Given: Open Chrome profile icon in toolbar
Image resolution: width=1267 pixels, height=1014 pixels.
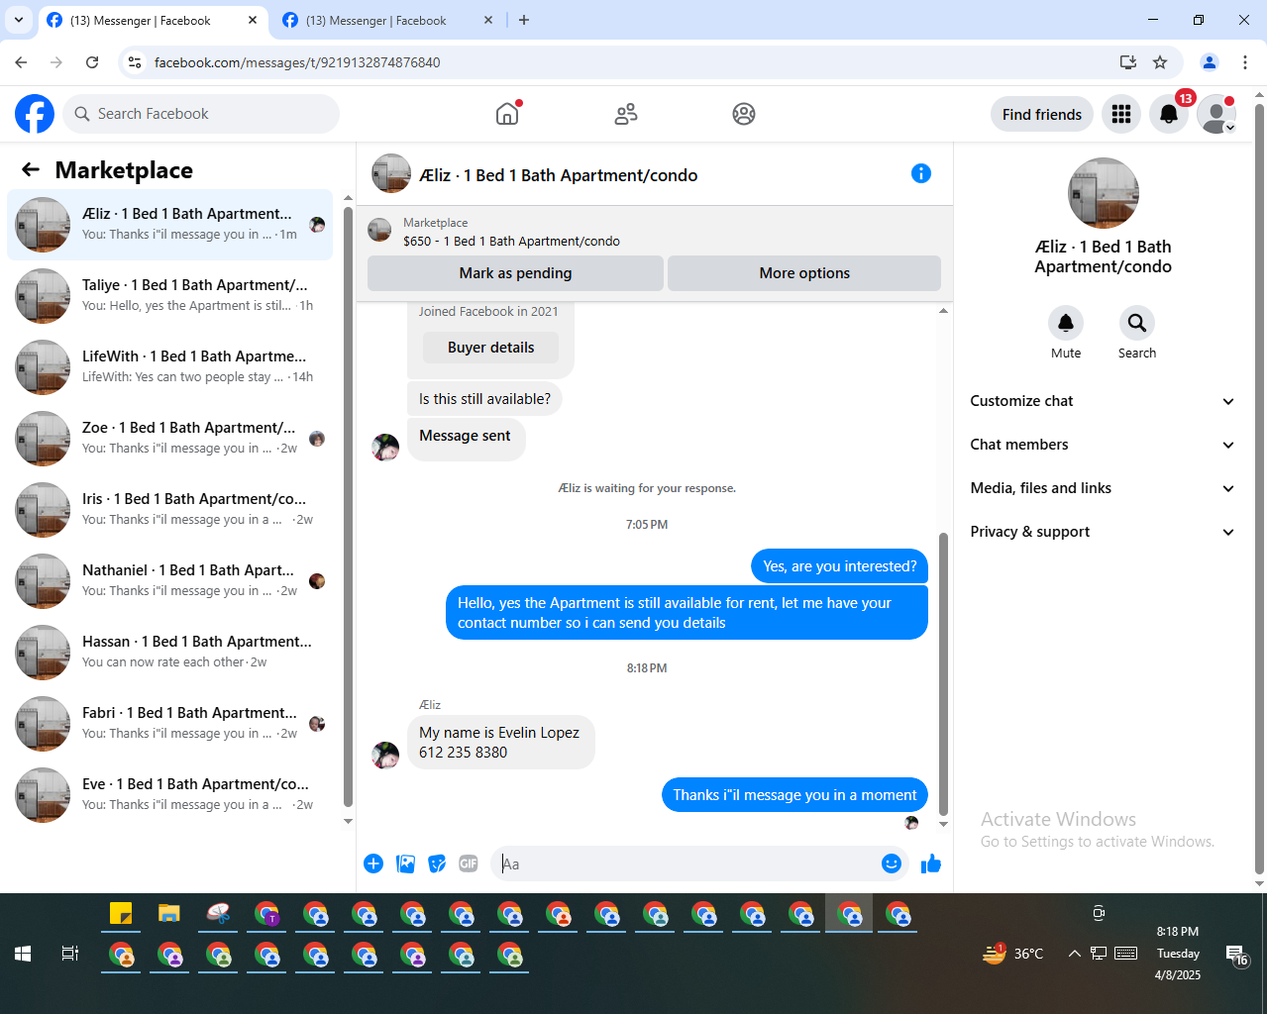Looking at the screenshot, I should coord(1210,62).
